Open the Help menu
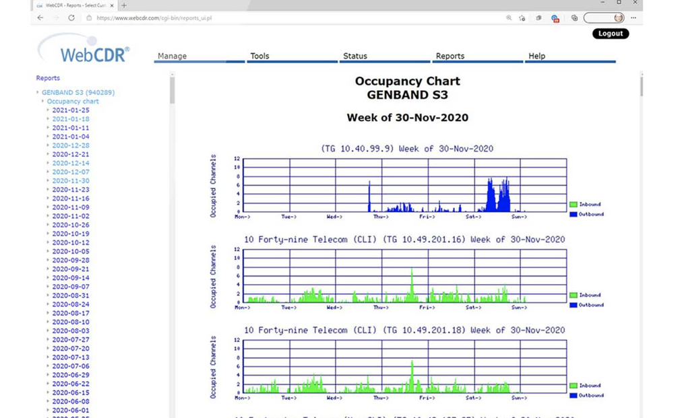The image size is (674, 418). pyautogui.click(x=537, y=56)
